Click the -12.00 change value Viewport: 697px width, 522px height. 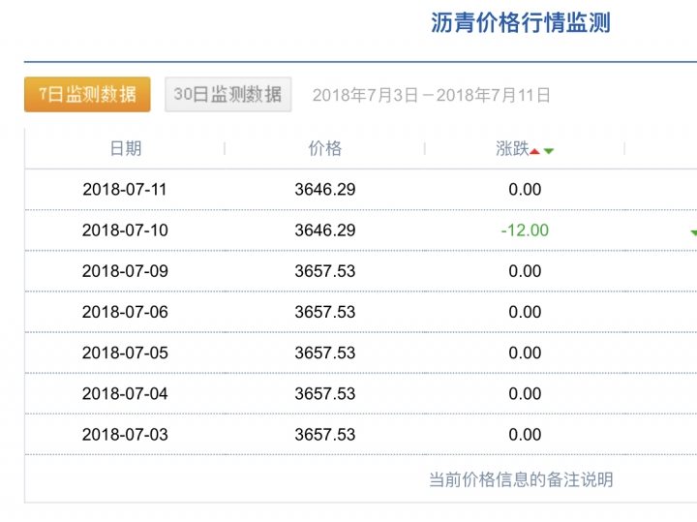[525, 230]
